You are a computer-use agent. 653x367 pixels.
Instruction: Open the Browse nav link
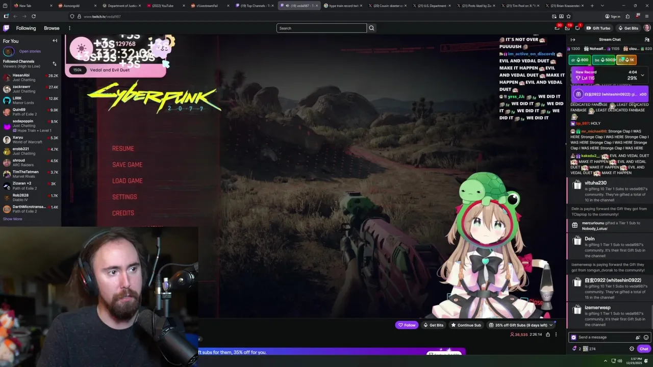(52, 28)
